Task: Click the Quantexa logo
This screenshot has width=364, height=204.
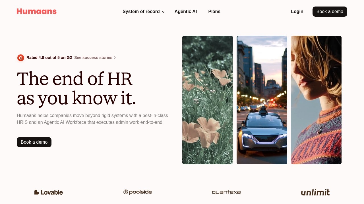Action: (x=226, y=192)
